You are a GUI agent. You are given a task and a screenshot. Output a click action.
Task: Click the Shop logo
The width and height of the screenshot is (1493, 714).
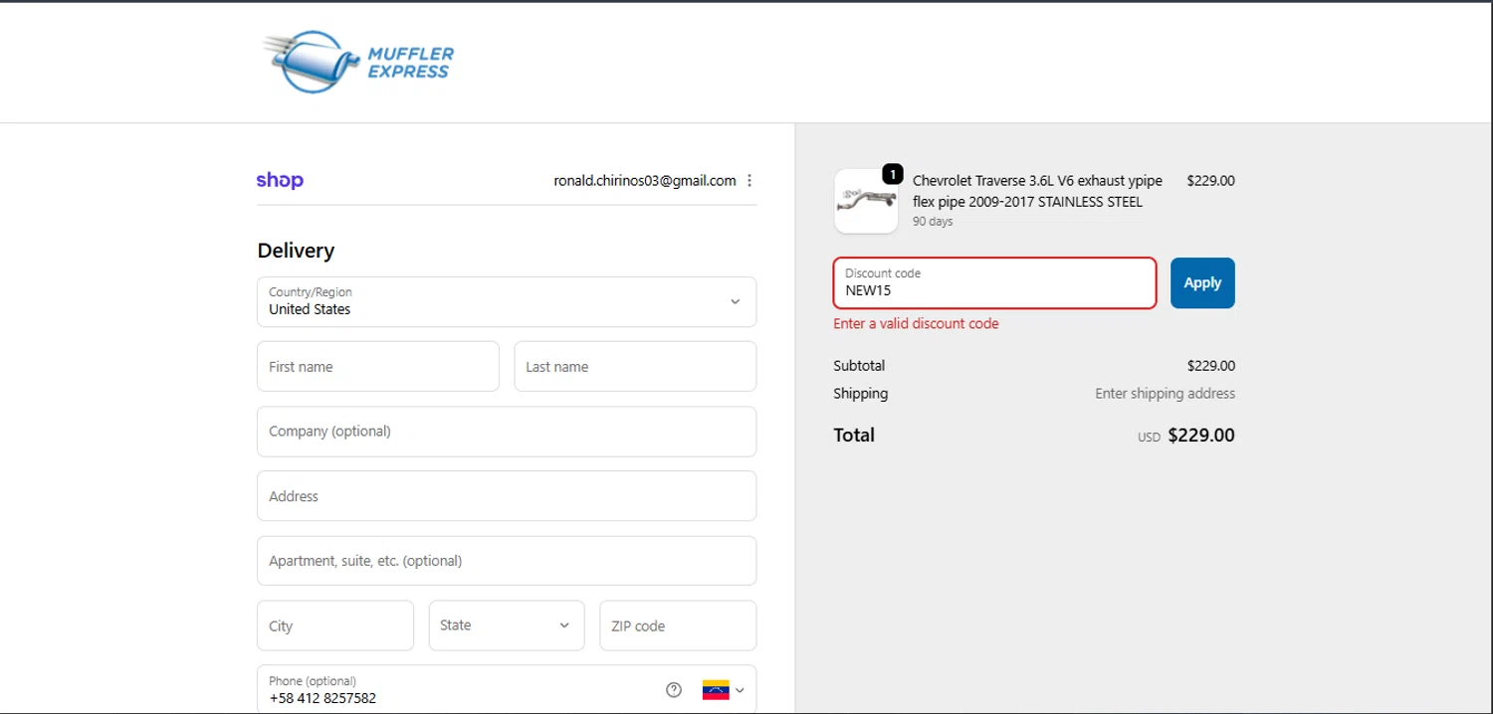pos(280,180)
